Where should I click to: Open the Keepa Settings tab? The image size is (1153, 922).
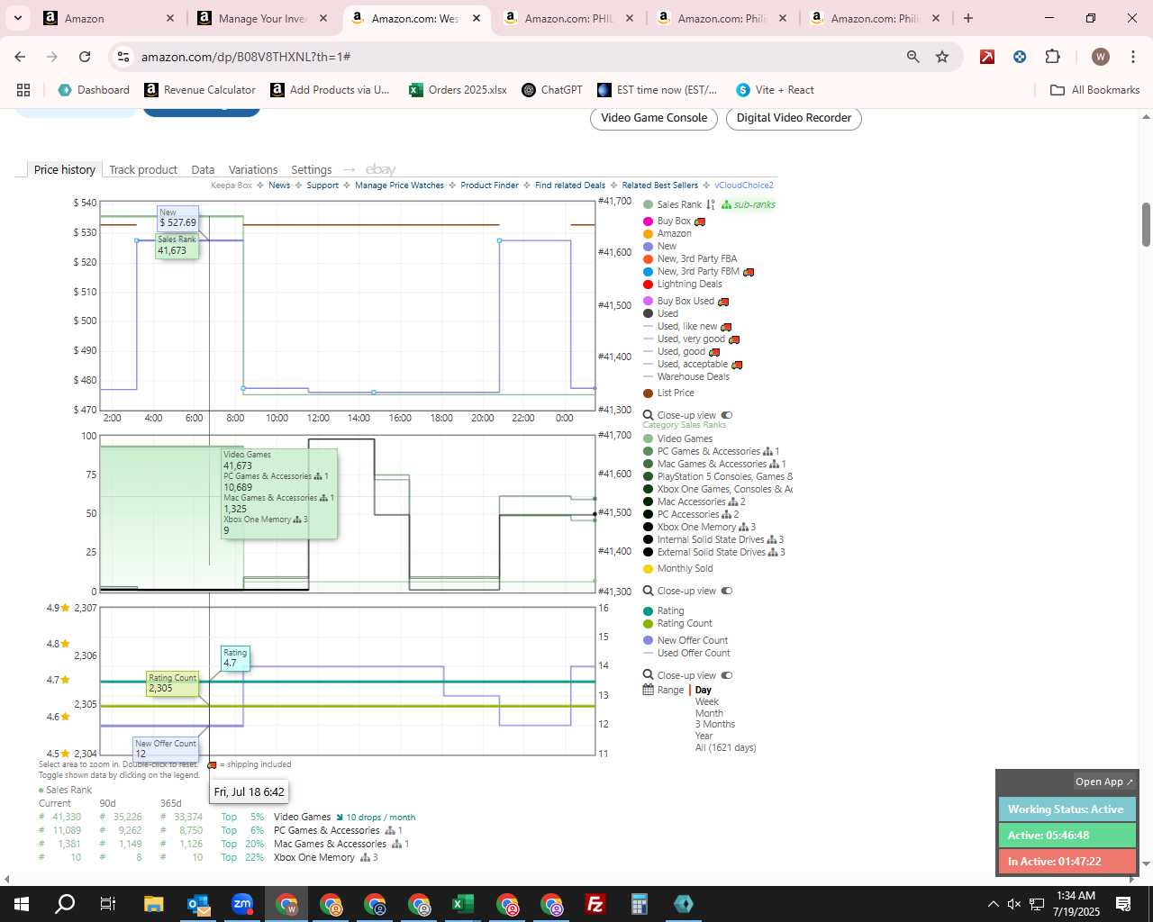tap(312, 169)
